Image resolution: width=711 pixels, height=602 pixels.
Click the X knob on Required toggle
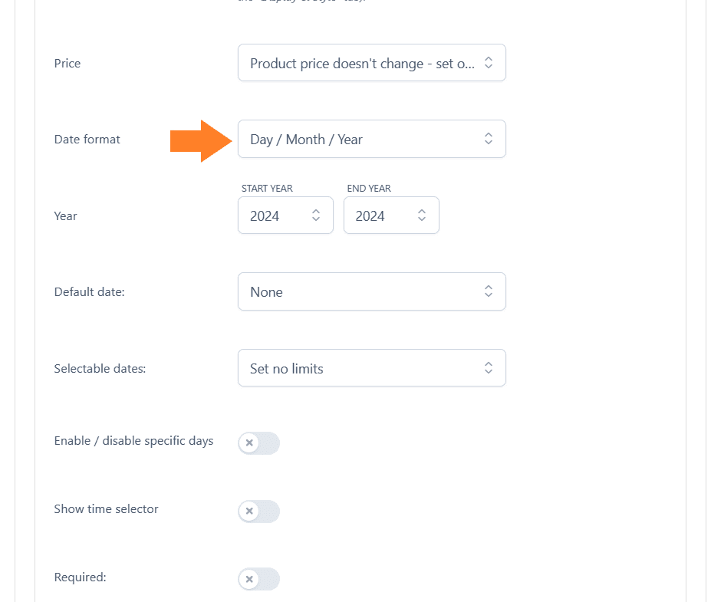click(x=249, y=579)
